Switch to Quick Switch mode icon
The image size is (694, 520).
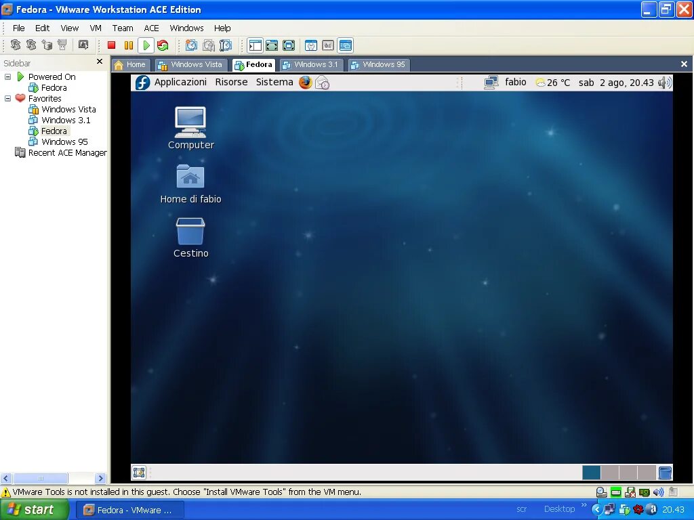point(272,45)
